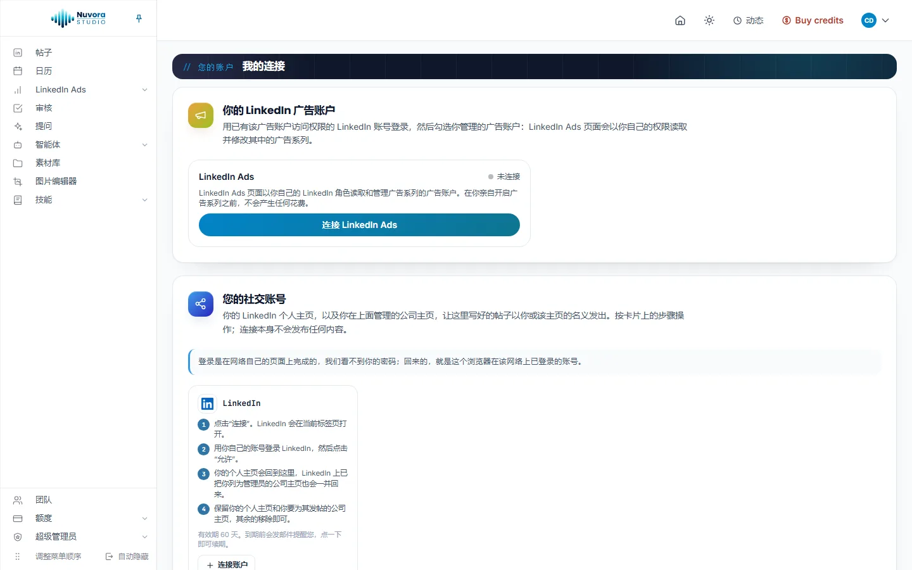Click the 你的 LinkedIn 广告账户 heading
Screen dimensions: 912x570
point(279,110)
